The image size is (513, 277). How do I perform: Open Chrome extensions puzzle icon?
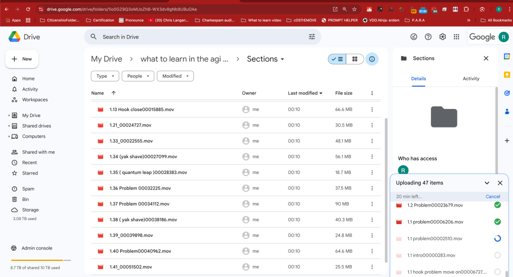click(x=466, y=9)
